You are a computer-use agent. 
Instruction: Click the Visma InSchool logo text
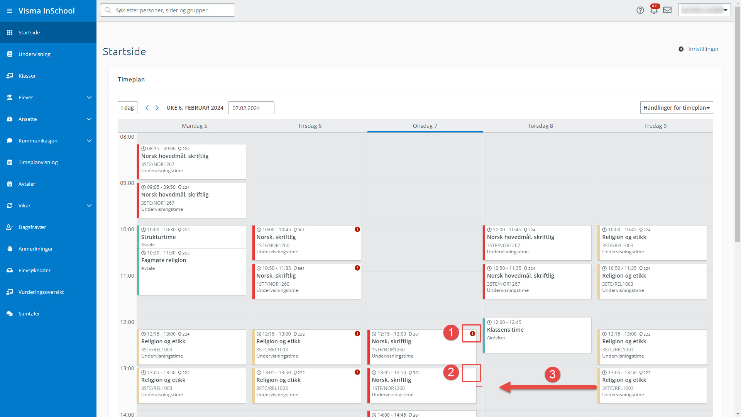point(47,11)
